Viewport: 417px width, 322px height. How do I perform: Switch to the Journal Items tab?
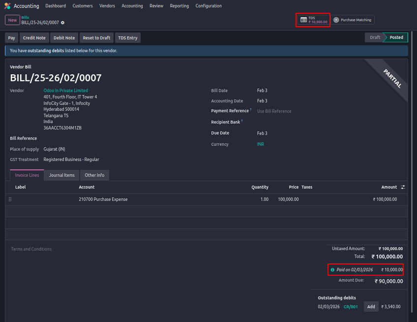click(x=62, y=175)
